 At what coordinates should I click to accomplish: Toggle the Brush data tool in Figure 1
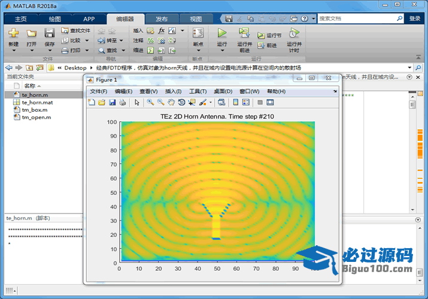(x=202, y=102)
